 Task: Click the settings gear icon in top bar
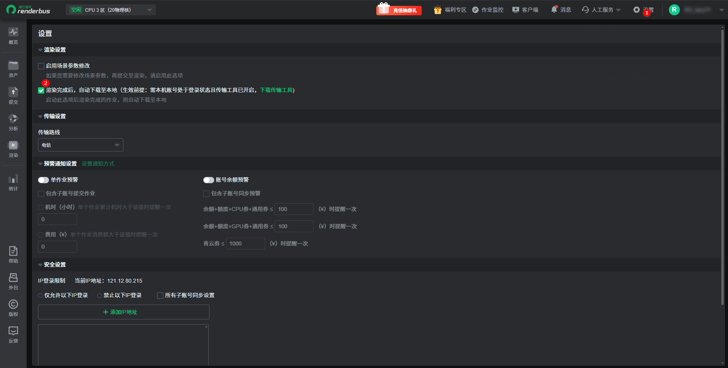pos(637,10)
